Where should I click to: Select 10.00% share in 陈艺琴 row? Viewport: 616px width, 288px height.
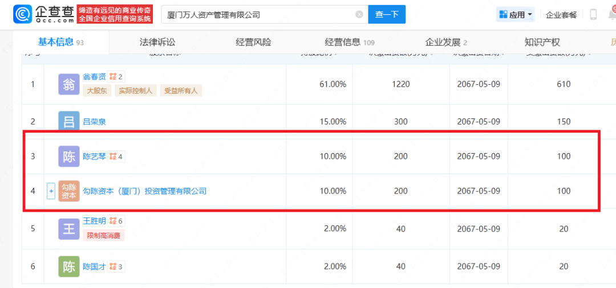pos(333,157)
